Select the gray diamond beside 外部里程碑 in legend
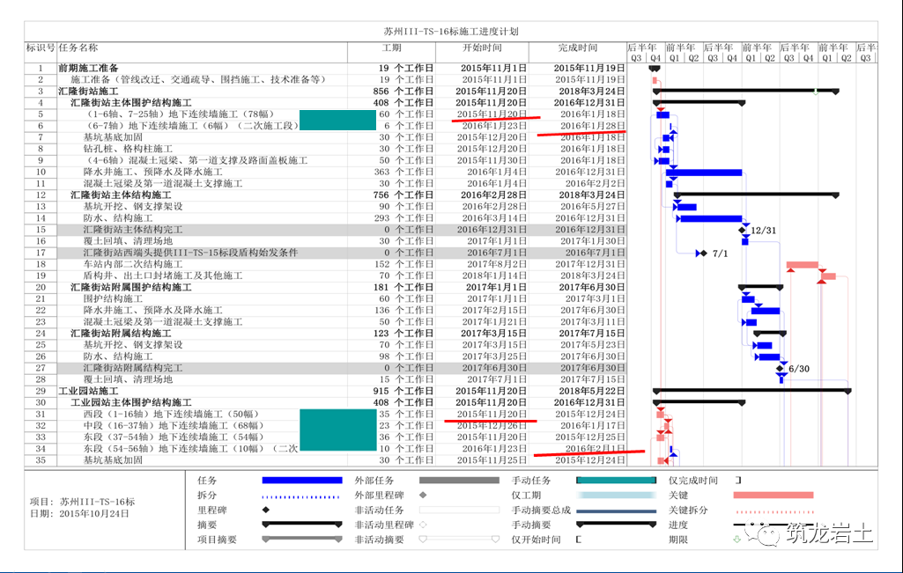Screen dimensions: 903x573 (423, 495)
